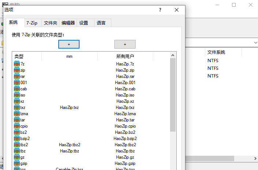
Task: Go to the 设置 tab
Action: coord(85,23)
